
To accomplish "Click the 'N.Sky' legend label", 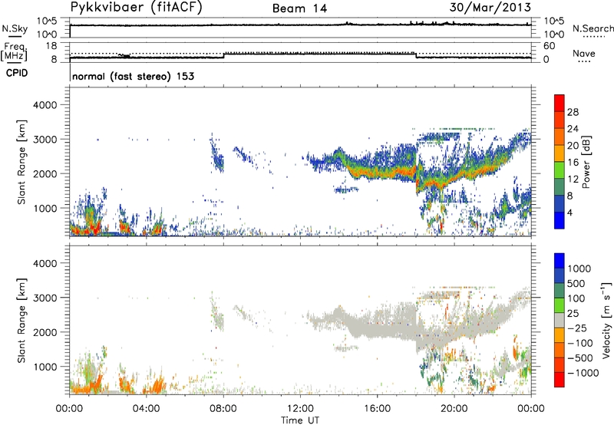I will click(15, 28).
